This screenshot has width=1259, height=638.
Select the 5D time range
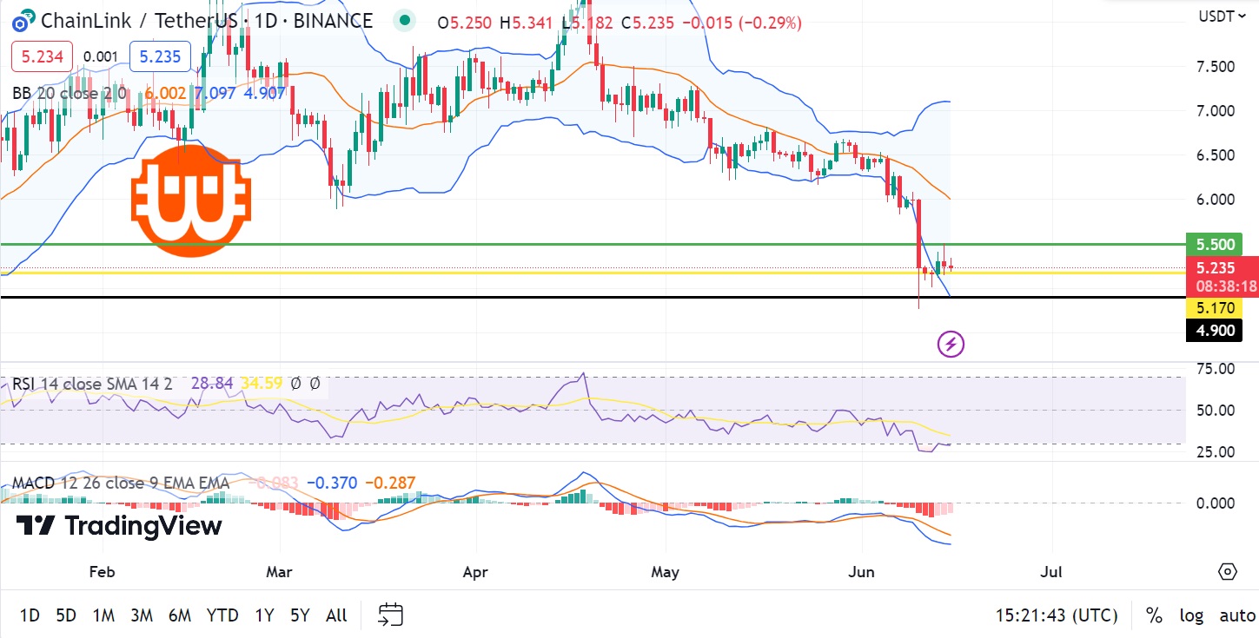tap(66, 615)
